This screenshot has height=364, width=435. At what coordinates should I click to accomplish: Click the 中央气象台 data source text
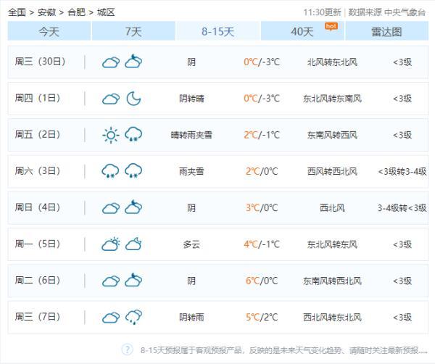pyautogui.click(x=407, y=12)
